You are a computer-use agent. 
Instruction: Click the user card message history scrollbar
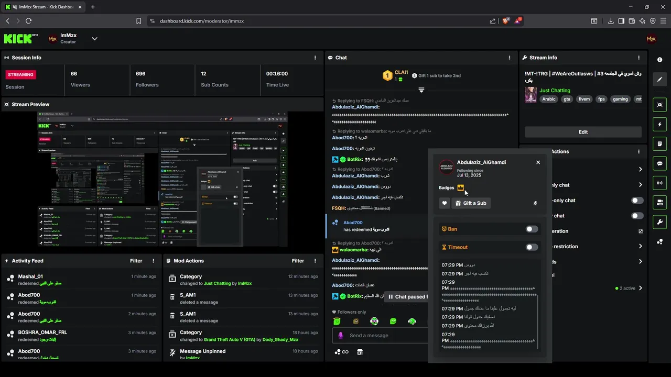(x=537, y=321)
